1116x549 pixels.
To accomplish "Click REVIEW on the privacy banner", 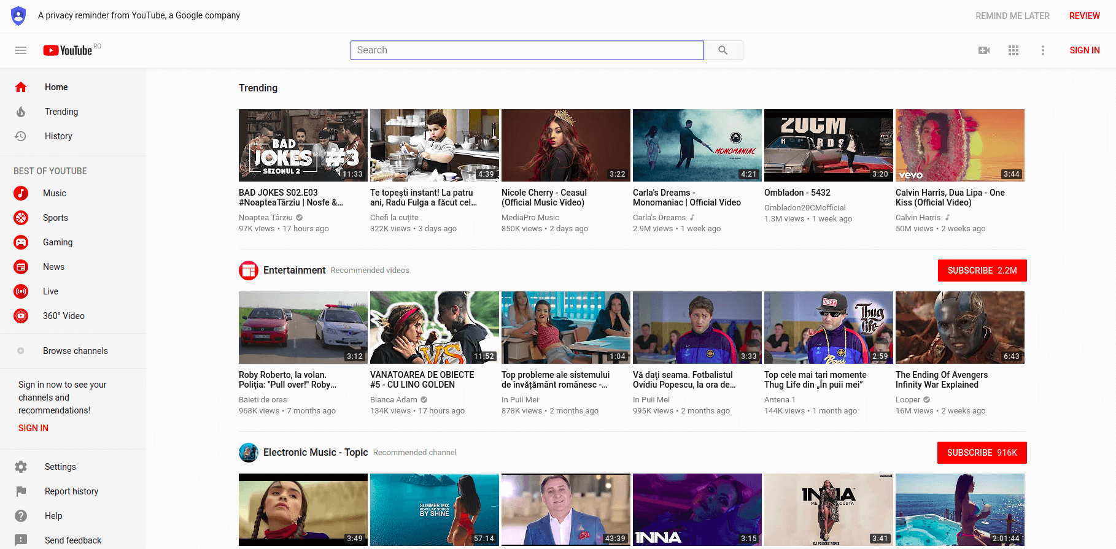I will click(1085, 16).
